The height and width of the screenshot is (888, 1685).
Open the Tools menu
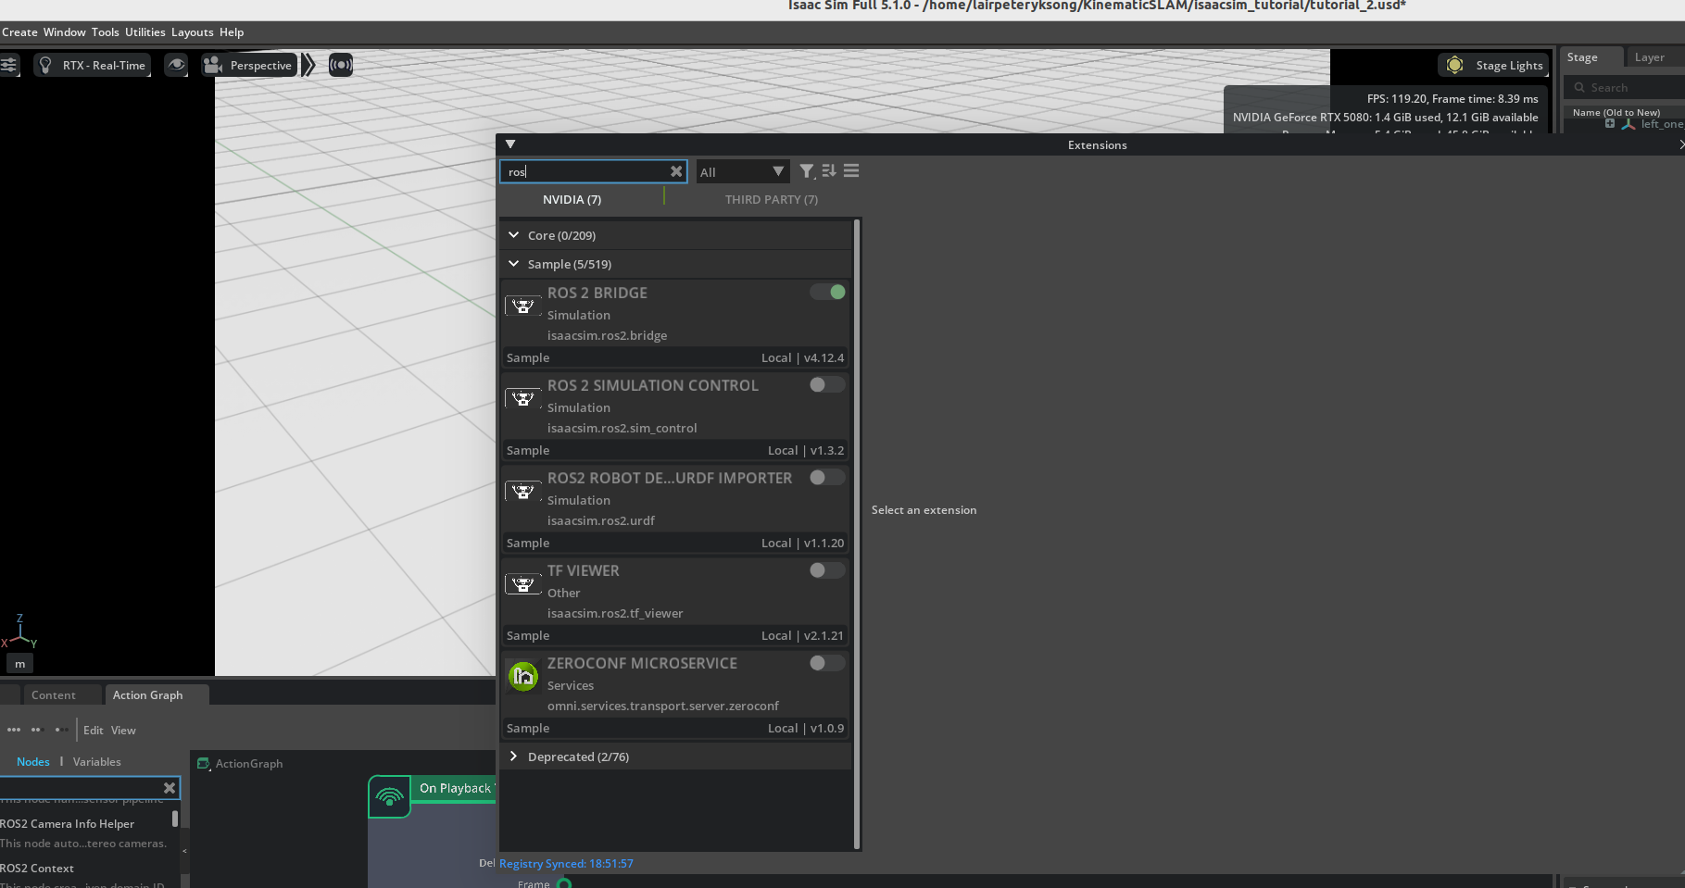pos(106,31)
